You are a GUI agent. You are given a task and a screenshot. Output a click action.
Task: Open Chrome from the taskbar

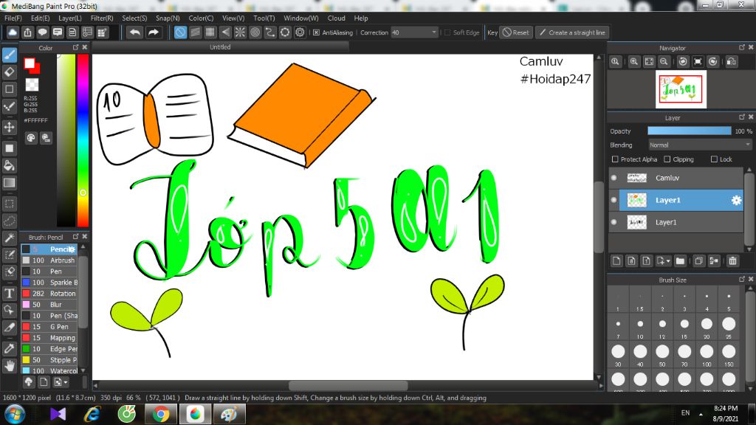click(x=160, y=414)
